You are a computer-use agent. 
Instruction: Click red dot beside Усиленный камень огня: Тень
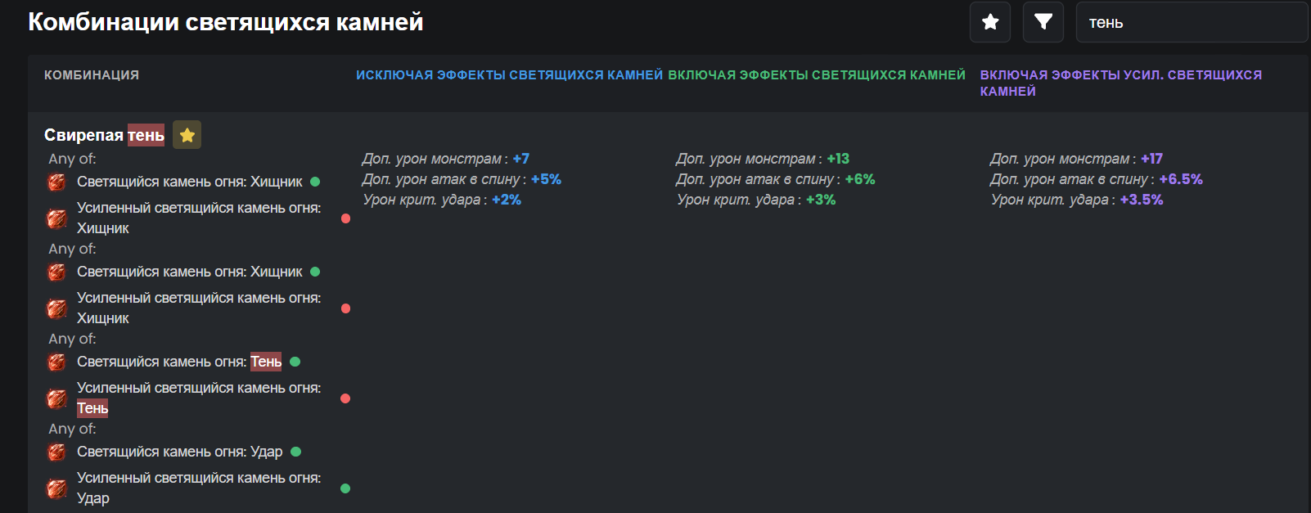click(345, 398)
